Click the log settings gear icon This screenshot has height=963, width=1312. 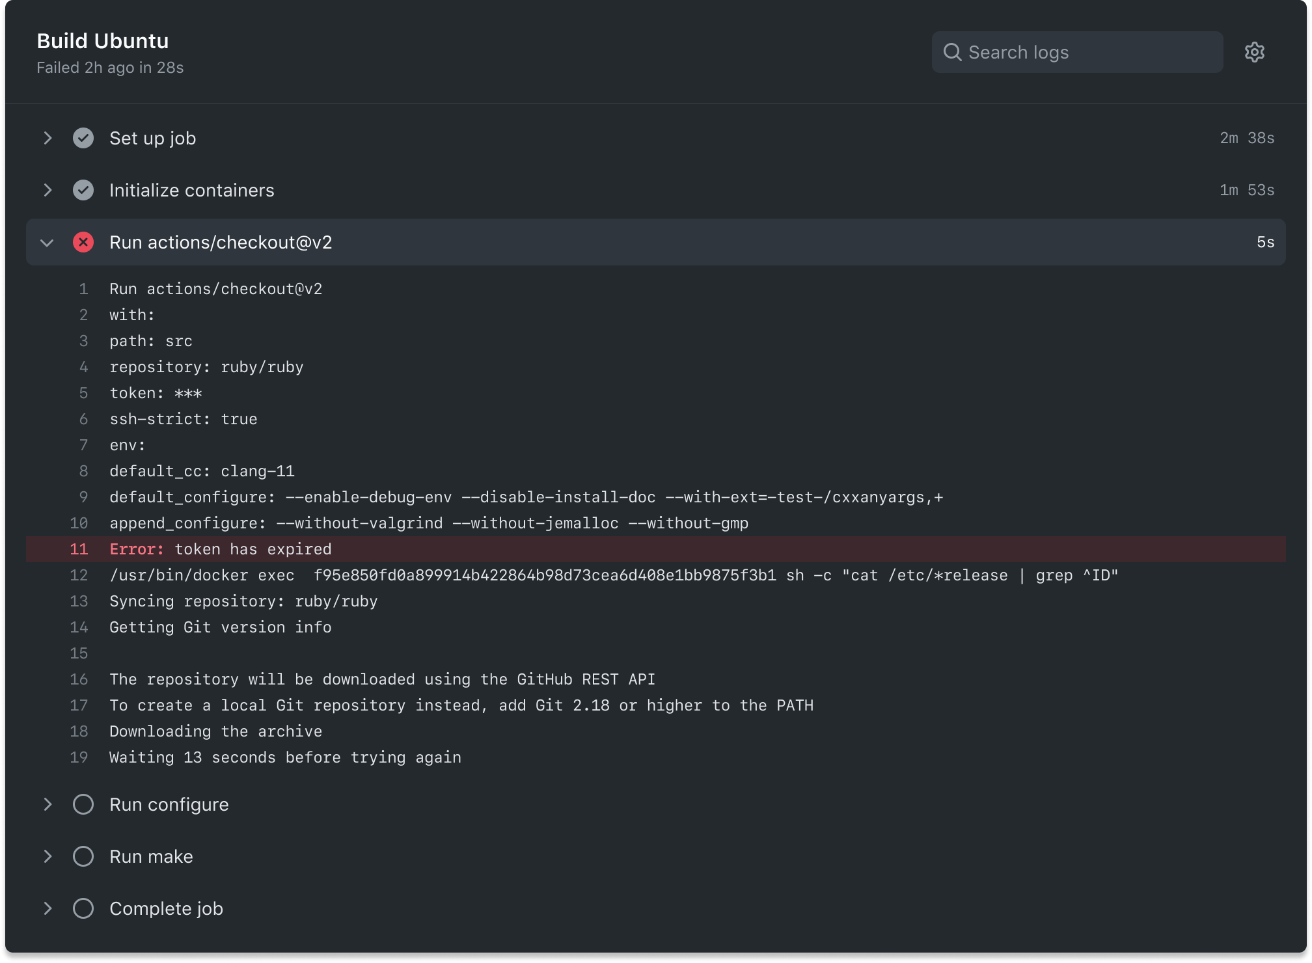(1254, 52)
